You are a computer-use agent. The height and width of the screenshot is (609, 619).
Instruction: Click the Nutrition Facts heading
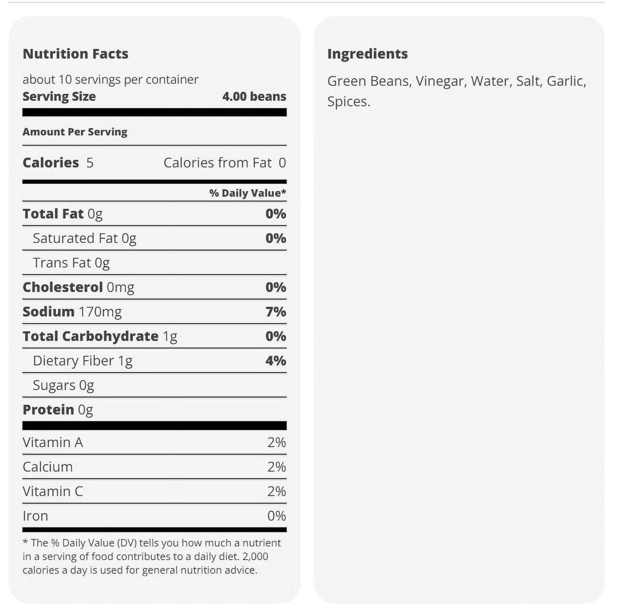(x=76, y=54)
